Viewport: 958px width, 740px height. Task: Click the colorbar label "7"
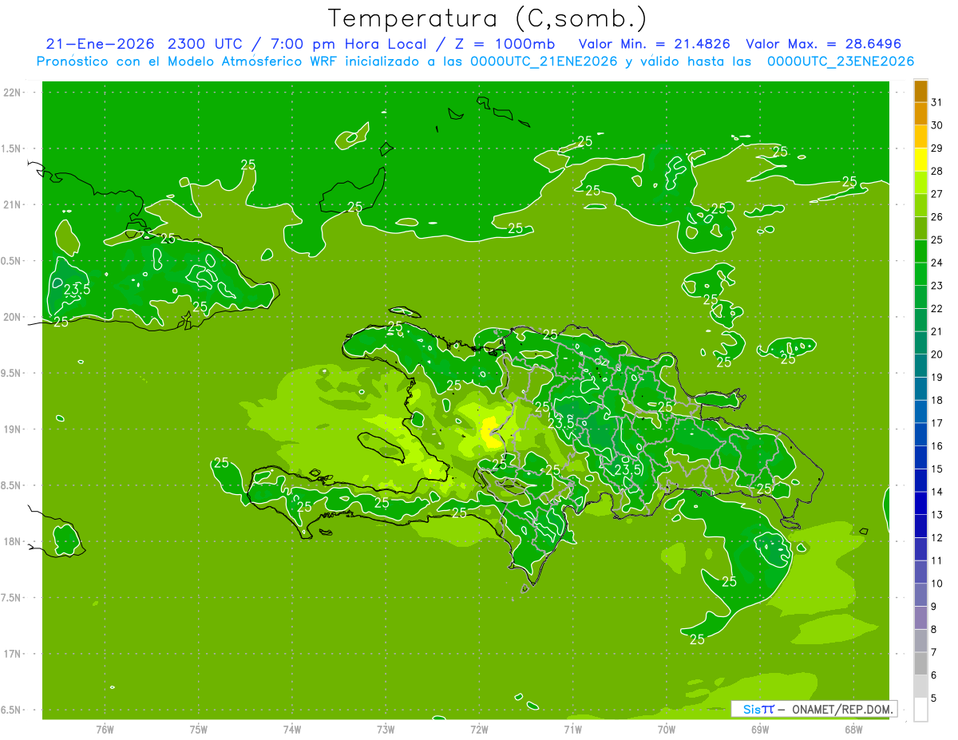point(934,652)
